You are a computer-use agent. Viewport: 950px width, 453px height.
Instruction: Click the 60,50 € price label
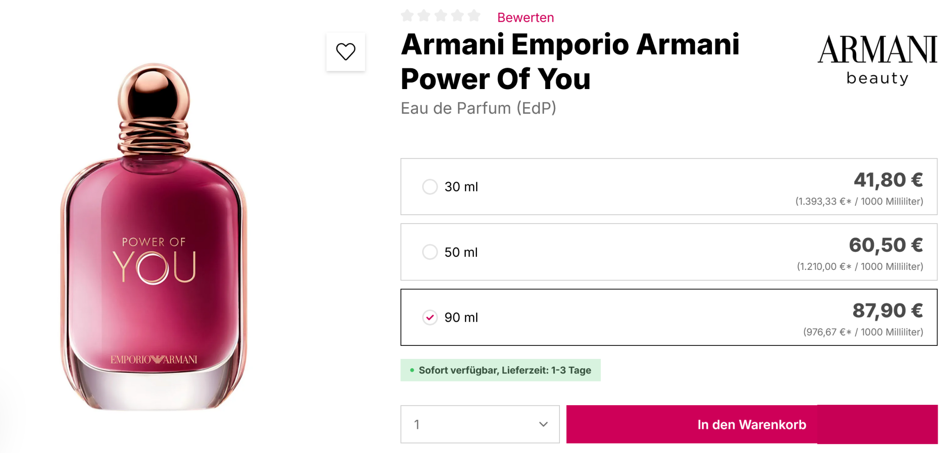click(x=886, y=245)
